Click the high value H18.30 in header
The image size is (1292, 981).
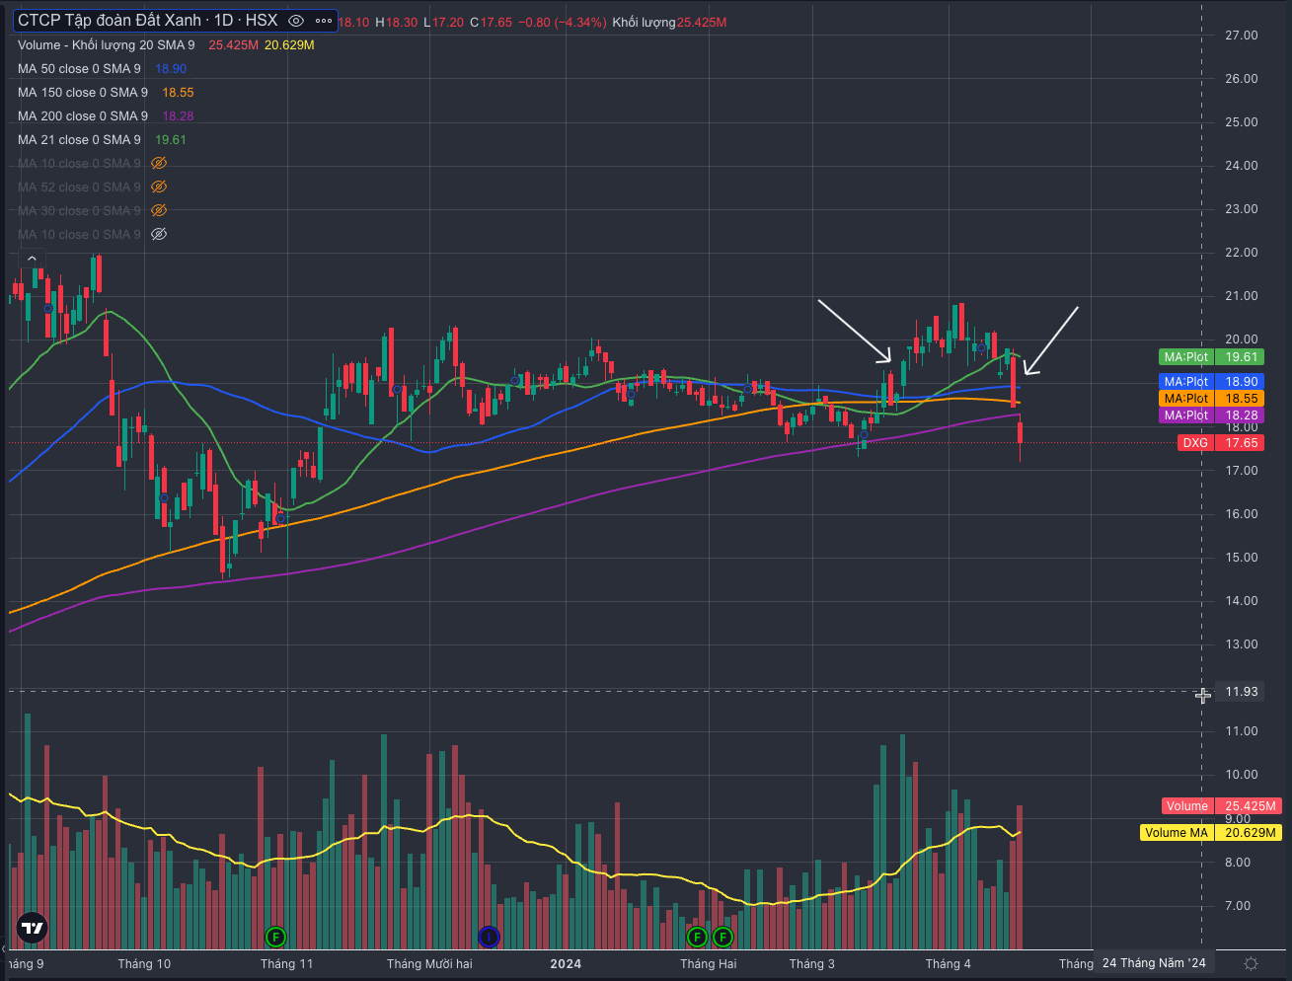[x=396, y=22]
